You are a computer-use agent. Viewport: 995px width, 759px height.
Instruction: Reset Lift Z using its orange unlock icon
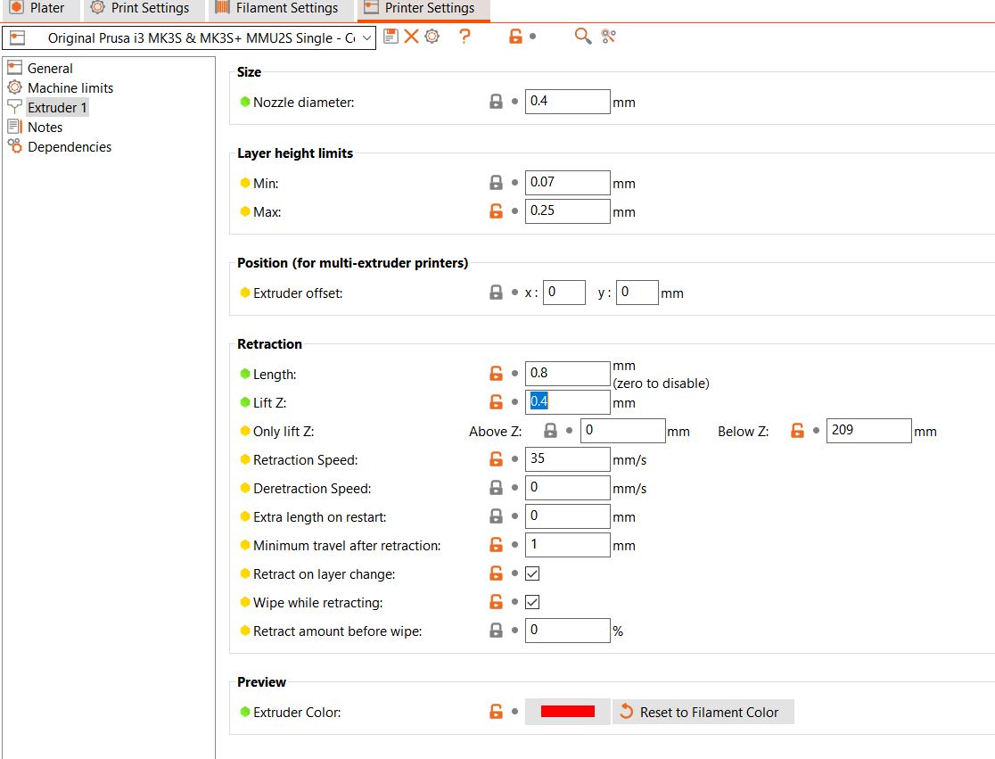click(x=496, y=402)
